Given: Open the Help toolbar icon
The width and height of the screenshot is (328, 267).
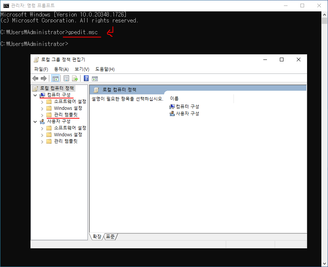Looking at the screenshot, I should tap(86, 79).
